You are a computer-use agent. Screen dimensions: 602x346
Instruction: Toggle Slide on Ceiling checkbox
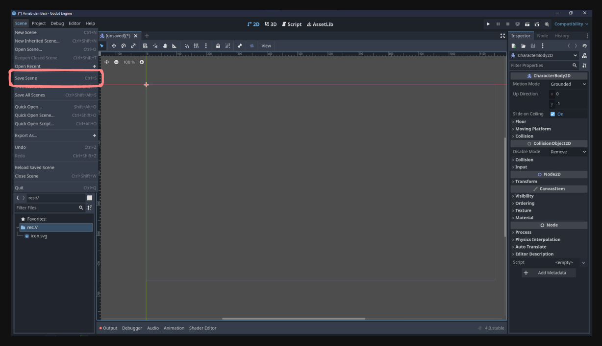552,114
